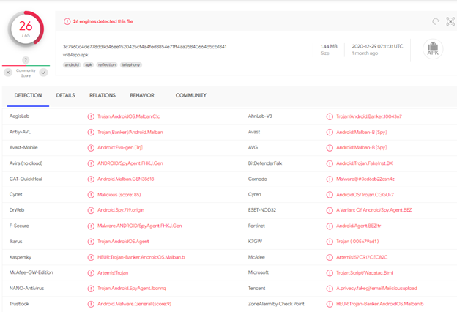This screenshot has height=312, width=457.
Task: Open the DETECTION tab
Action: coord(28,95)
